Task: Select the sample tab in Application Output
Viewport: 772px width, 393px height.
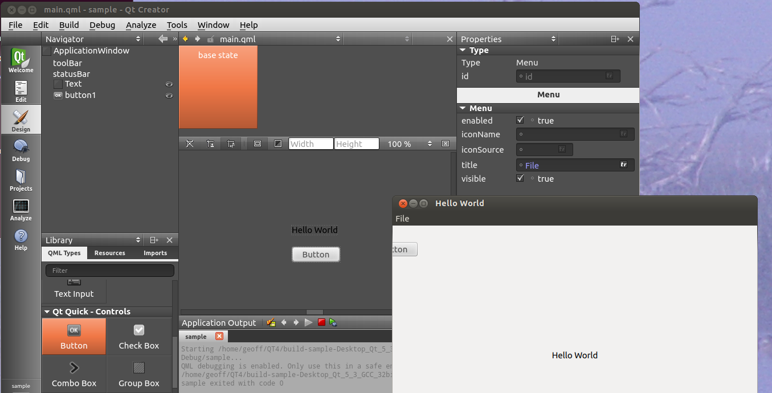Action: [x=196, y=337]
